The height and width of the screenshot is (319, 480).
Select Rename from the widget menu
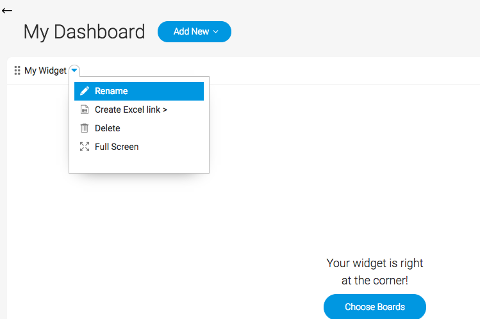click(x=139, y=91)
